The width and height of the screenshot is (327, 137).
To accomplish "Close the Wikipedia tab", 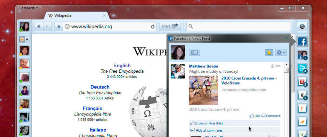I will [x=104, y=16].
